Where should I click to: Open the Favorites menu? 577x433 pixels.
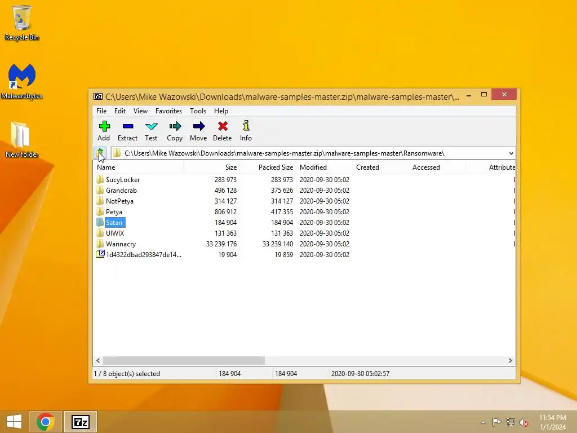coord(168,111)
